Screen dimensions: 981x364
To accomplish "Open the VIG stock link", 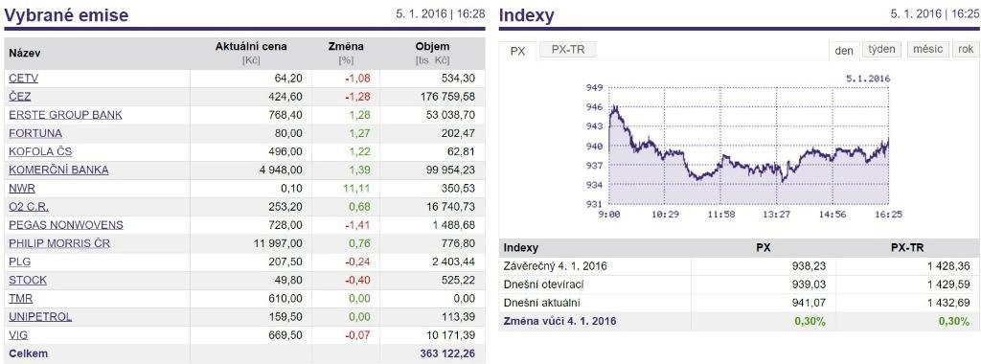I will [x=19, y=334].
